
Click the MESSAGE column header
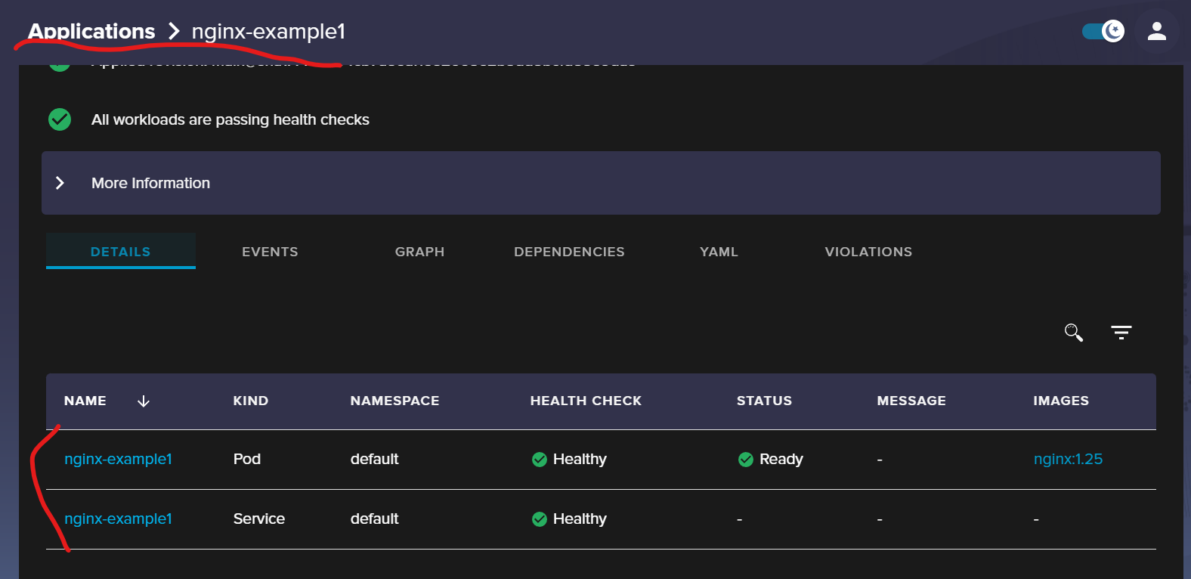click(x=911, y=401)
